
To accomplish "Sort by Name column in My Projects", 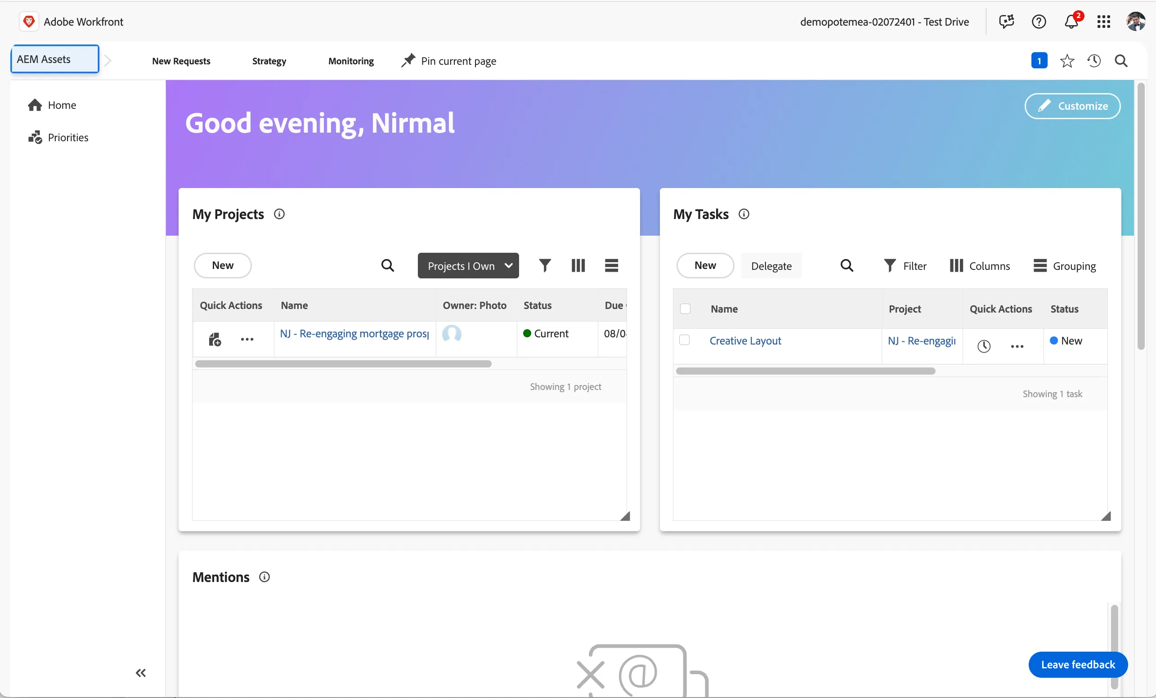I will pyautogui.click(x=294, y=305).
